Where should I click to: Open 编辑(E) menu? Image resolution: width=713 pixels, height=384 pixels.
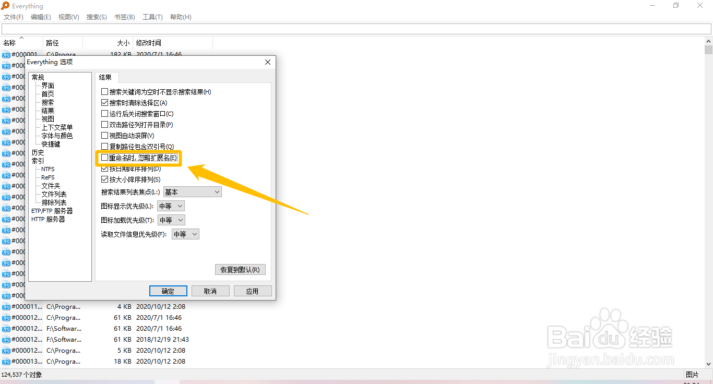41,17
